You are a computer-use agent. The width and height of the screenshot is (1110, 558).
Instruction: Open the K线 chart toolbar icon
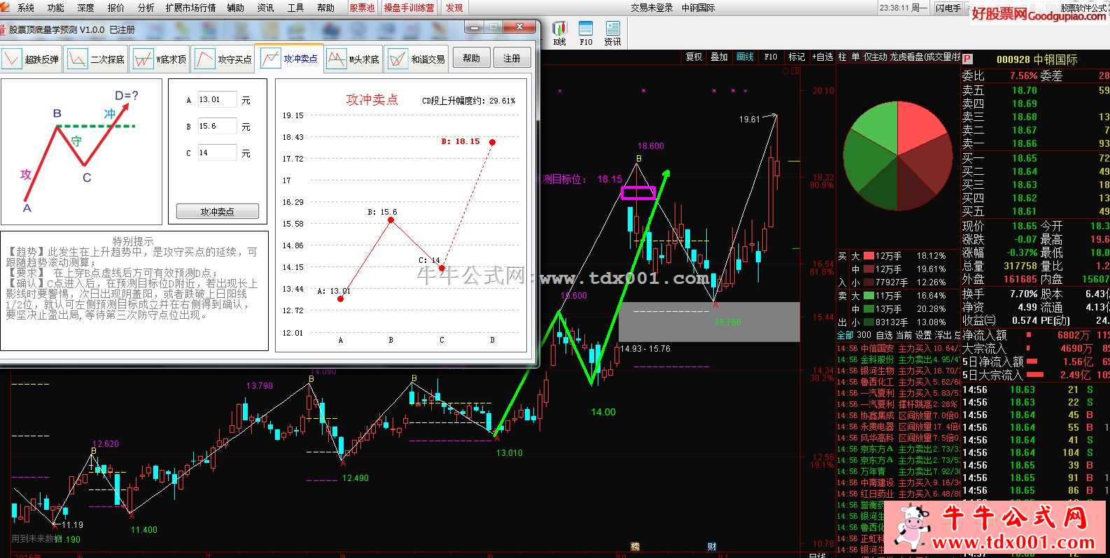tap(560, 29)
